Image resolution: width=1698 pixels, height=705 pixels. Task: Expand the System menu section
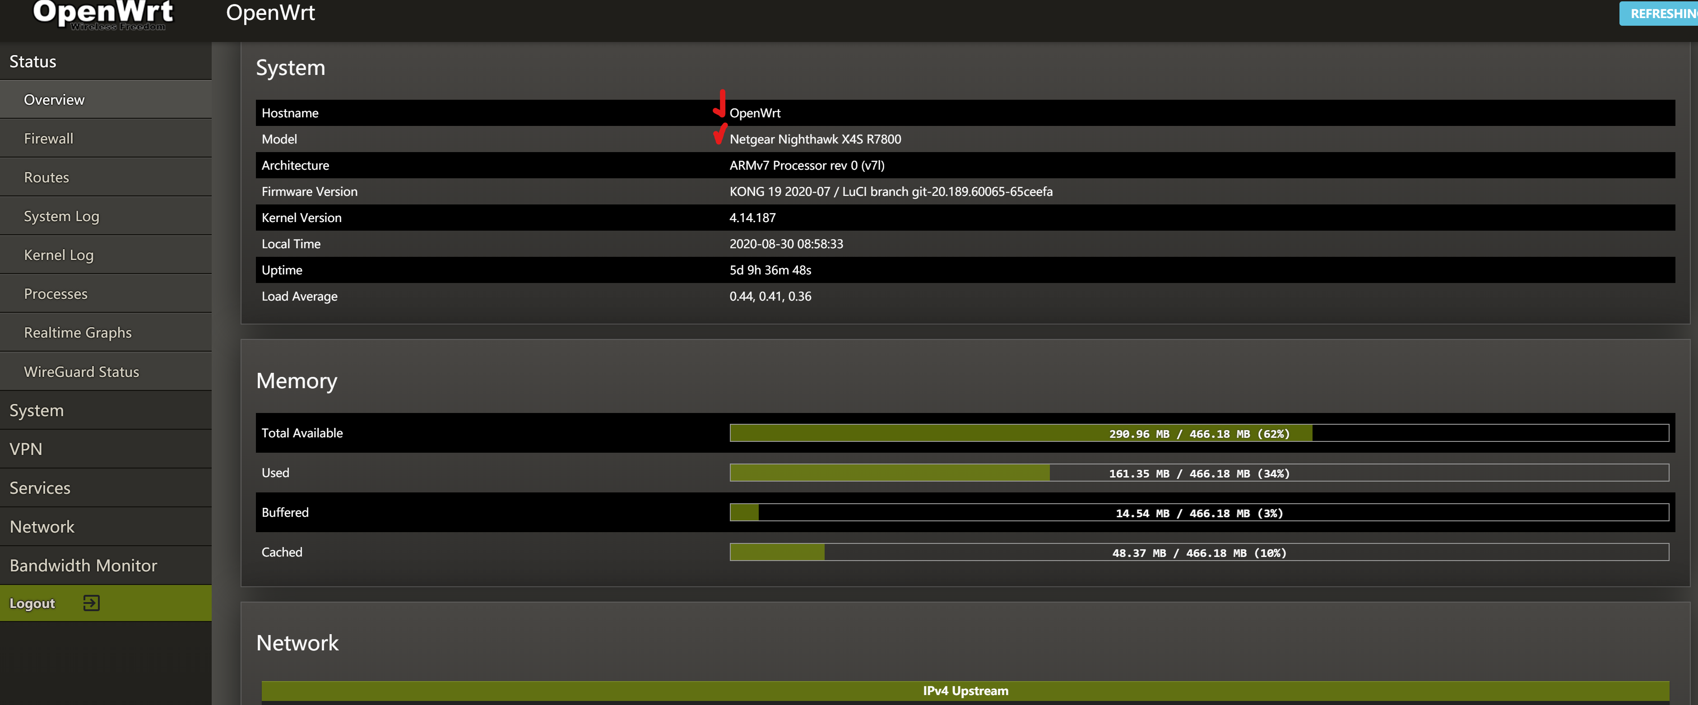pyautogui.click(x=106, y=410)
